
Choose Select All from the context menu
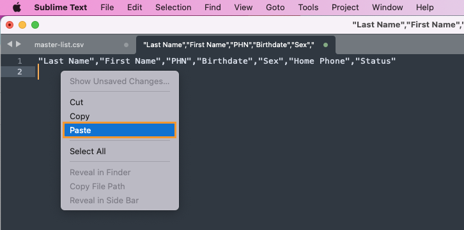(x=120, y=151)
